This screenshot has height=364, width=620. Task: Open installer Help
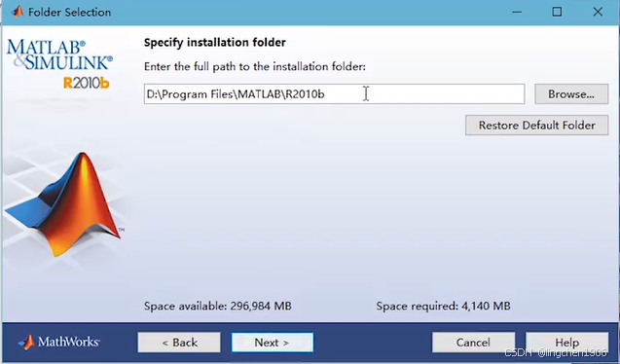(x=566, y=343)
